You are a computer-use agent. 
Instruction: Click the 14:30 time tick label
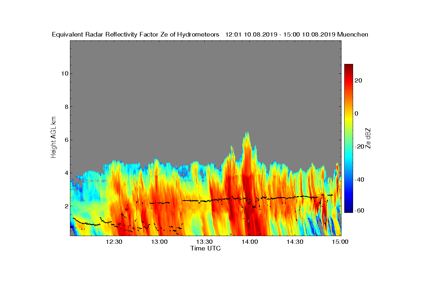pyautogui.click(x=295, y=242)
